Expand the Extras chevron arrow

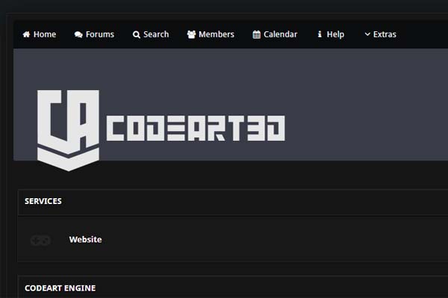(367, 34)
